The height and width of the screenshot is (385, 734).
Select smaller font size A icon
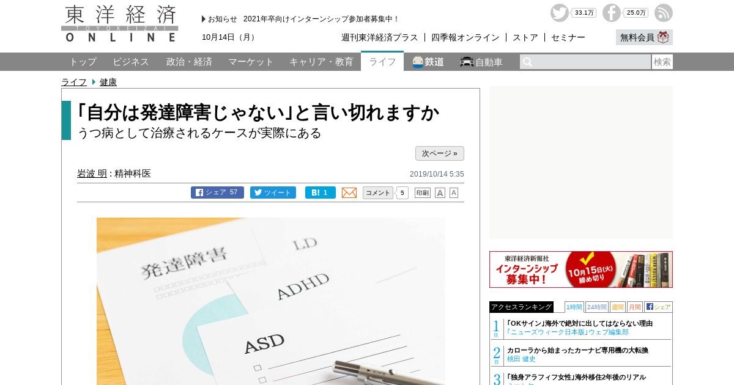click(x=454, y=193)
